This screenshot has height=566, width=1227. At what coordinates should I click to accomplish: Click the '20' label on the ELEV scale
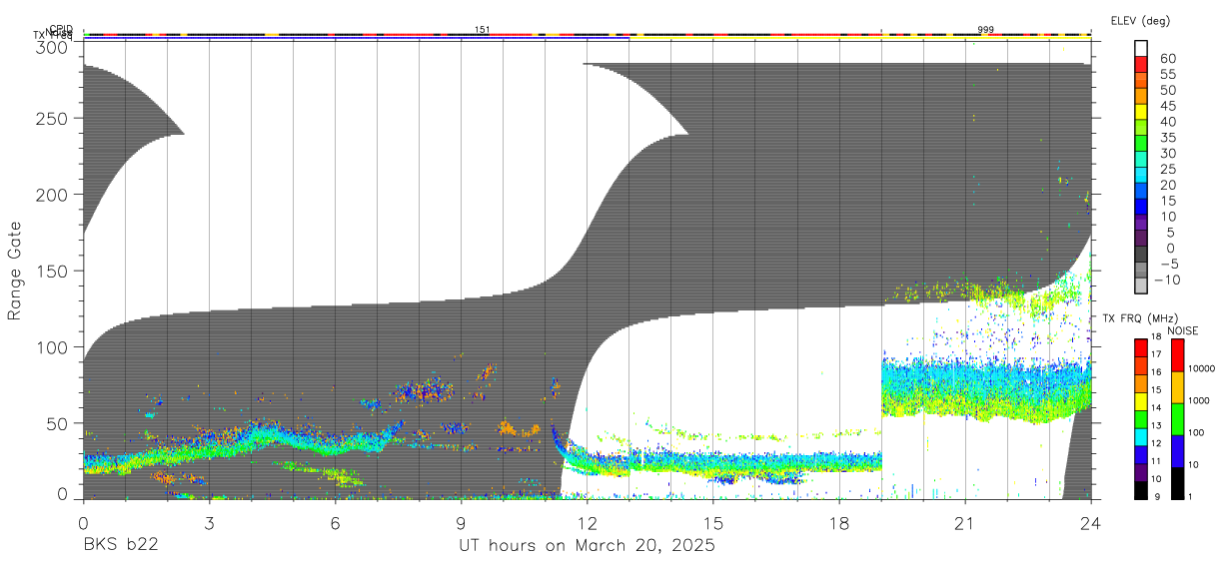1166,185
